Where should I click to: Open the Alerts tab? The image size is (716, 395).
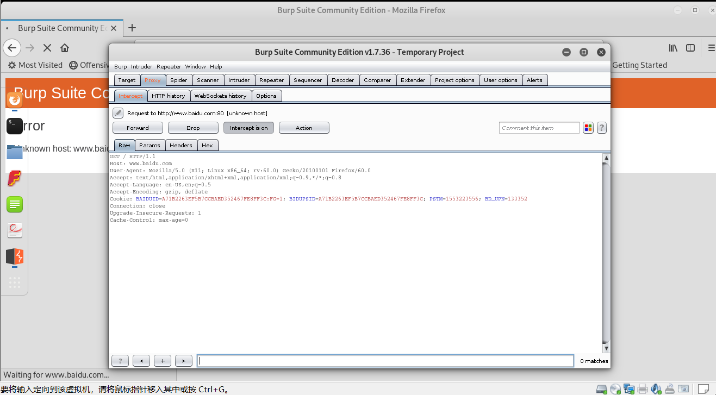click(x=534, y=80)
